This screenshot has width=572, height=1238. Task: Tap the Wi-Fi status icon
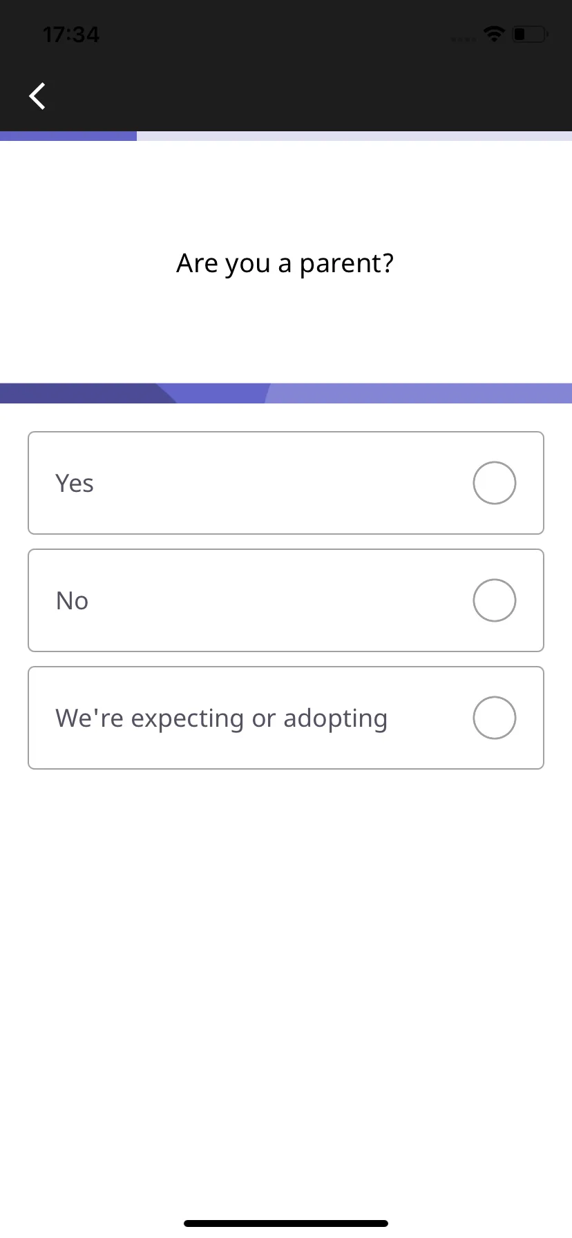tap(494, 33)
